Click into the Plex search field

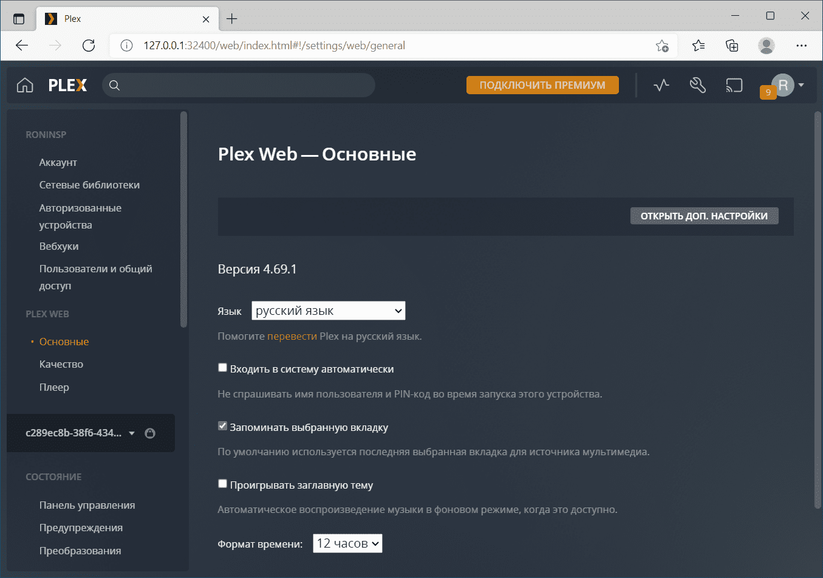(x=239, y=85)
